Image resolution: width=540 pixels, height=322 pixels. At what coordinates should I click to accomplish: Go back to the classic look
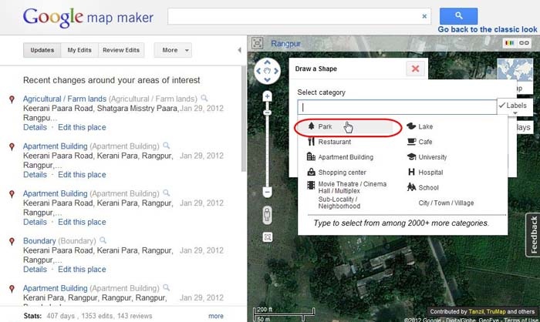[x=488, y=29]
